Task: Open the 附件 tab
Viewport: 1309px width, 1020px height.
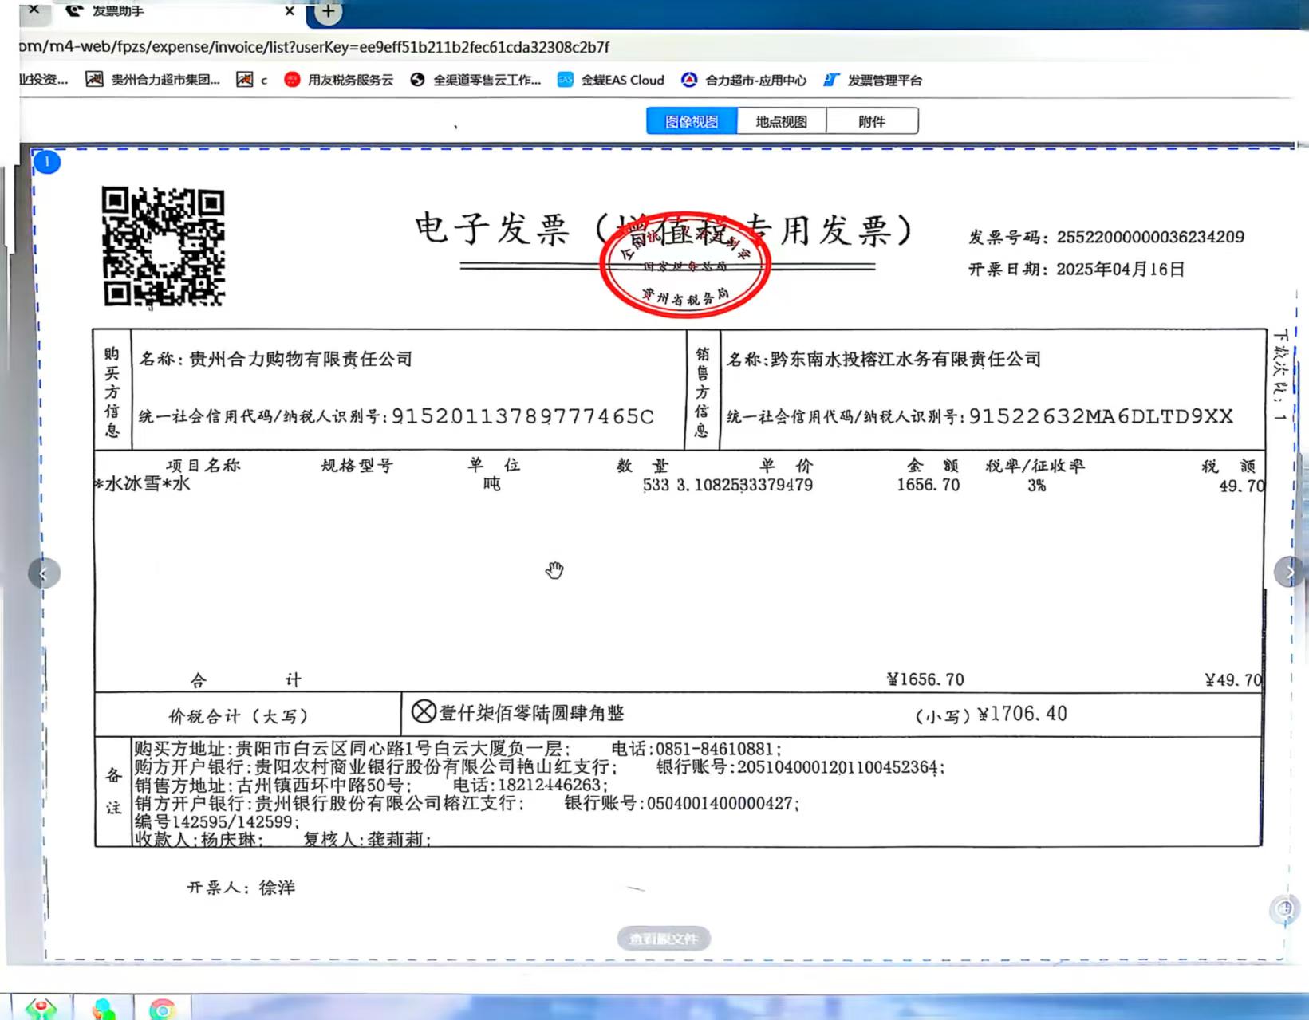Action: [871, 121]
